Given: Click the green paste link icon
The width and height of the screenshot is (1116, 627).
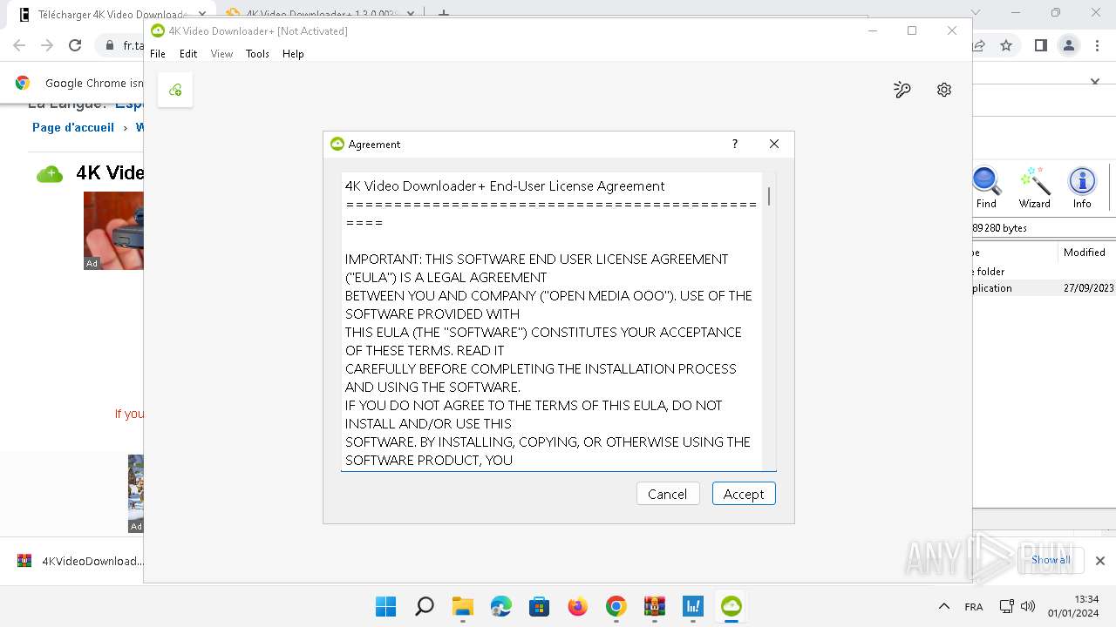Looking at the screenshot, I should pyautogui.click(x=175, y=90).
